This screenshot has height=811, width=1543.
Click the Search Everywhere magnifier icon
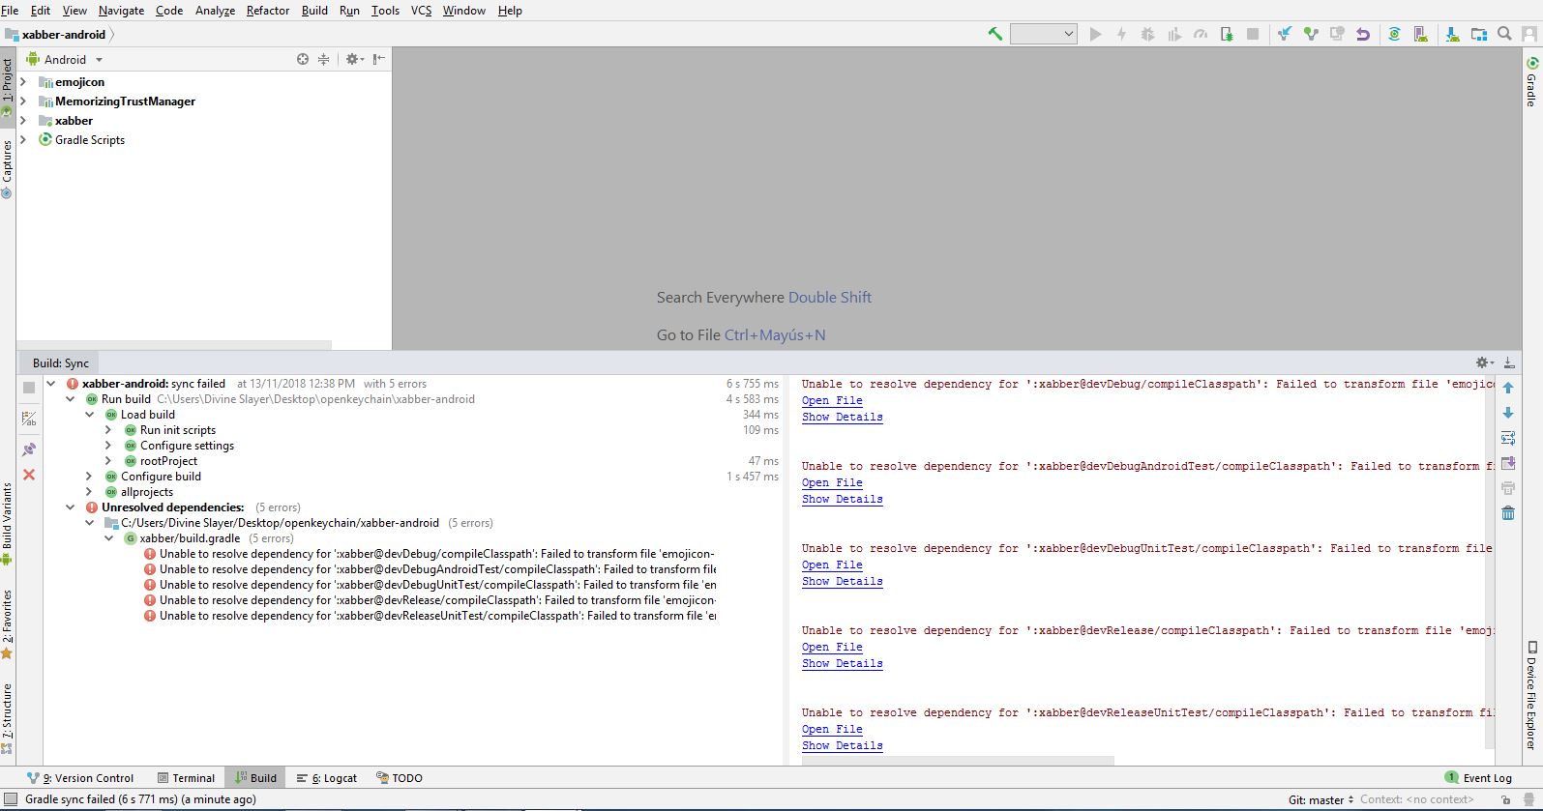(1504, 34)
